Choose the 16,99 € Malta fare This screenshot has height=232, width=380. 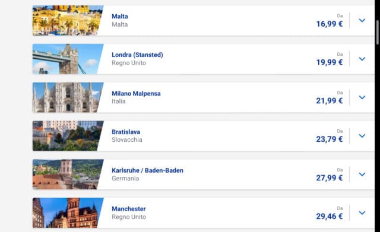pos(330,24)
